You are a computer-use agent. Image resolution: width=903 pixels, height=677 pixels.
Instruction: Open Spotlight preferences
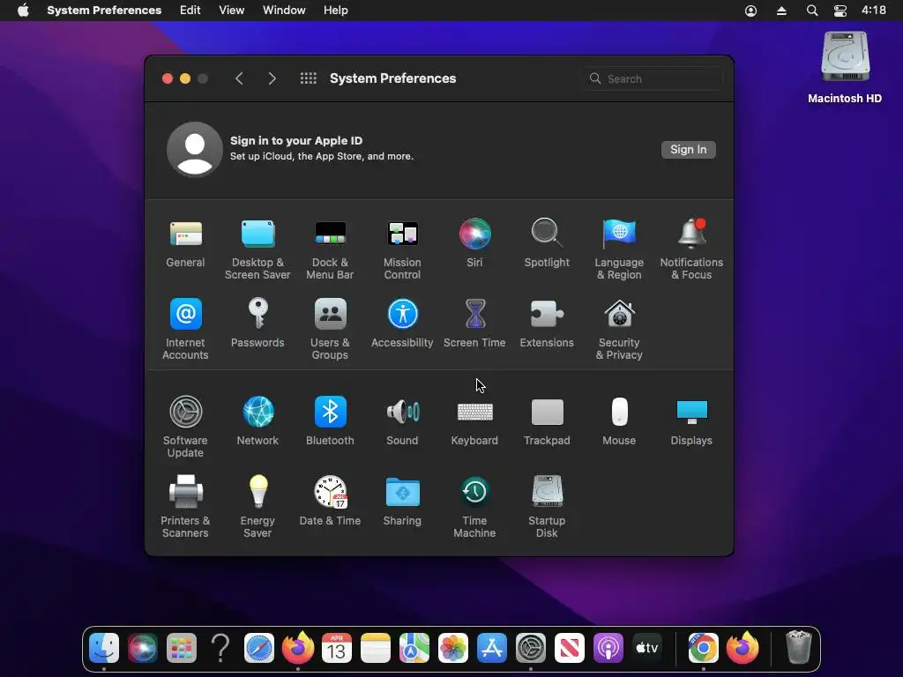[547, 234]
